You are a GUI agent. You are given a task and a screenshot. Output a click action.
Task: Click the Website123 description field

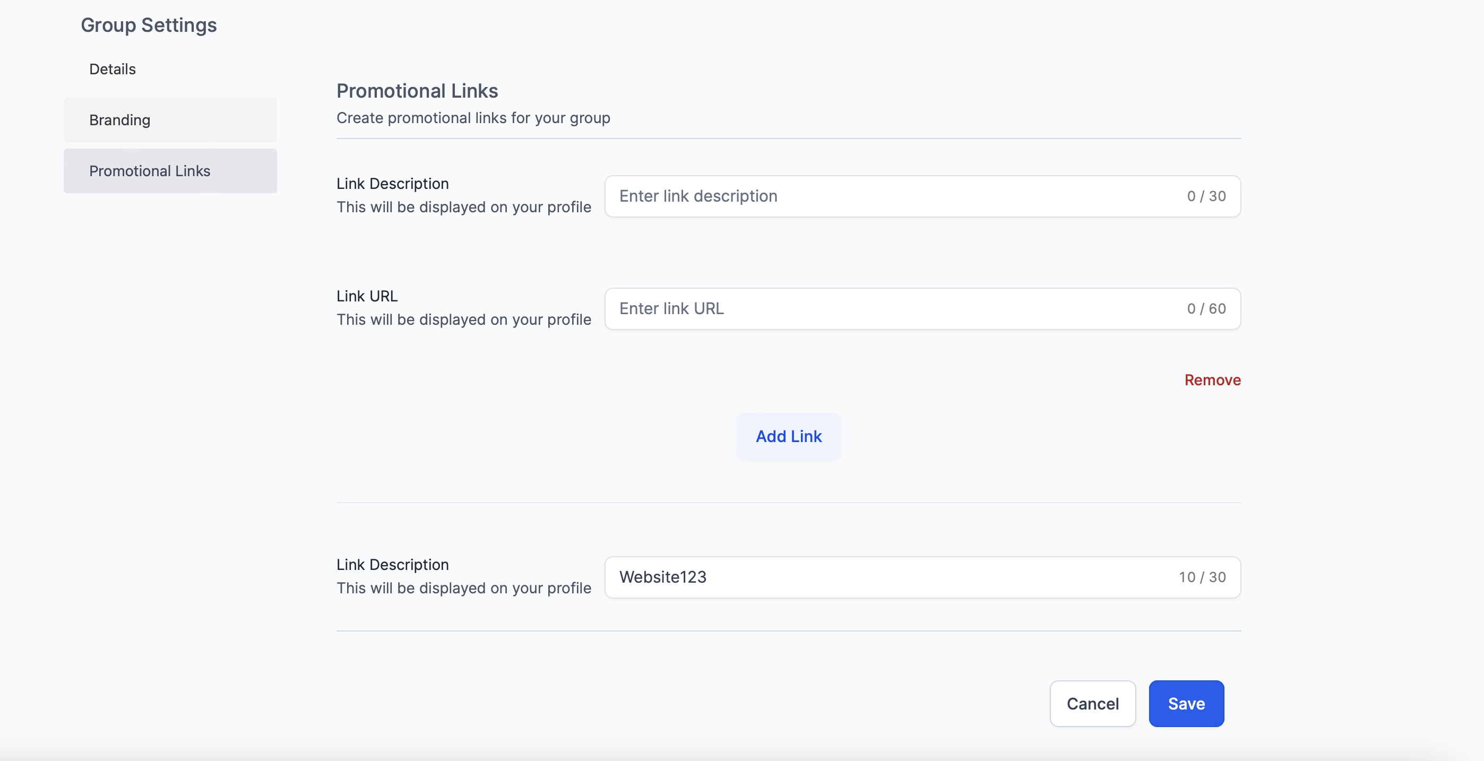click(893, 577)
